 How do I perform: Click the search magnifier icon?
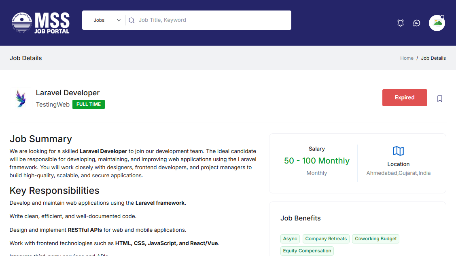131,20
